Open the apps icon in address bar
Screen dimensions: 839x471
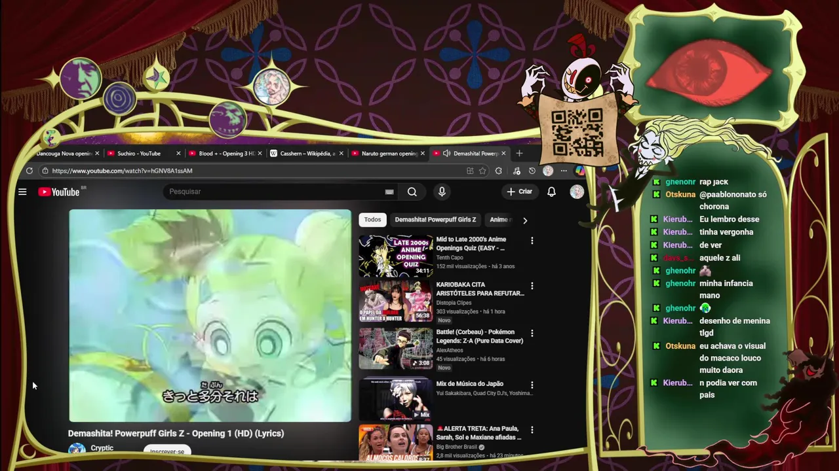[470, 171]
